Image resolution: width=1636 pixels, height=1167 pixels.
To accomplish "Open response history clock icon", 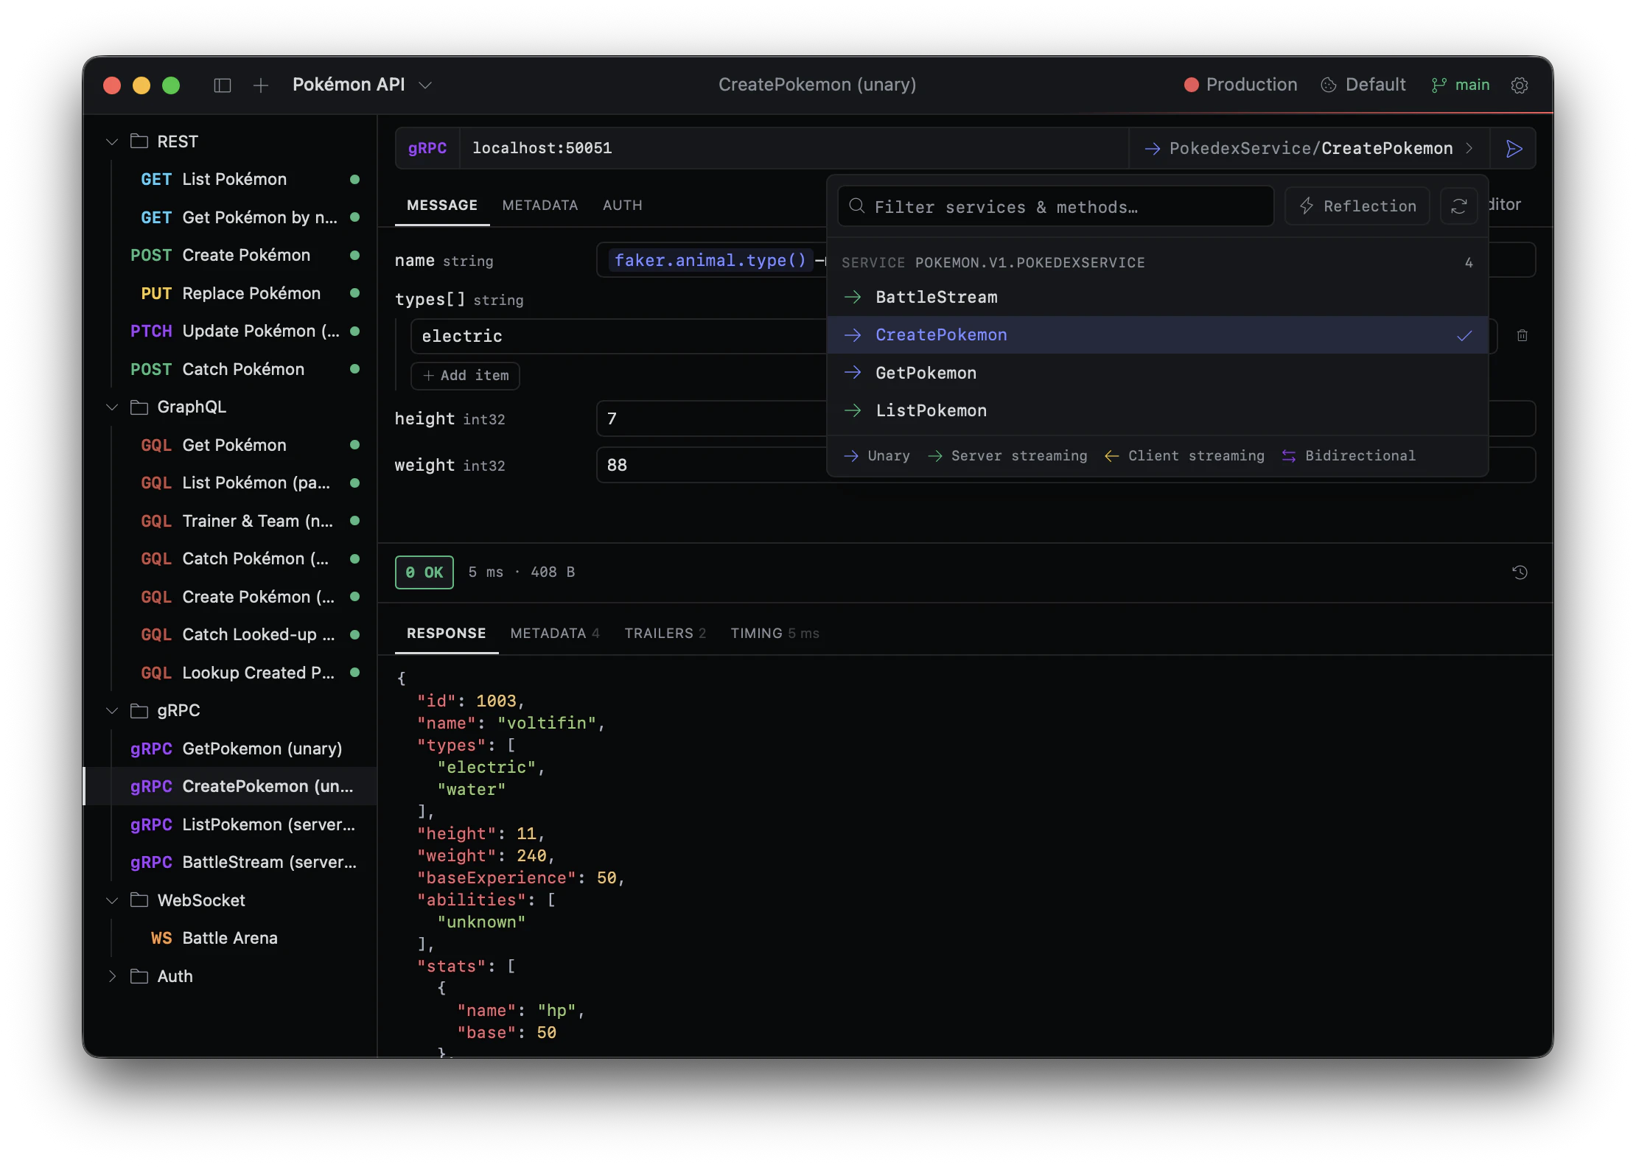I will point(1520,572).
